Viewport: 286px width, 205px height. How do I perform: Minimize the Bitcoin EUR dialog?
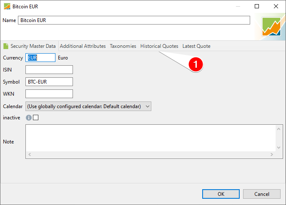(238, 6)
